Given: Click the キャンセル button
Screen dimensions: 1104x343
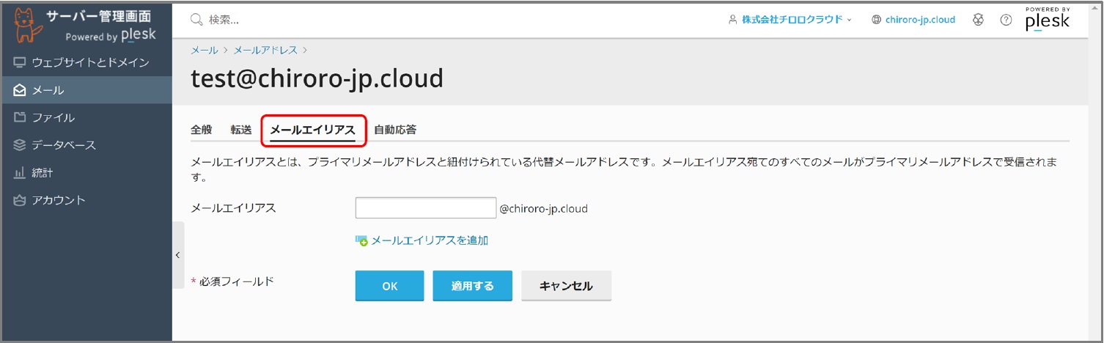Looking at the screenshot, I should [x=566, y=286].
